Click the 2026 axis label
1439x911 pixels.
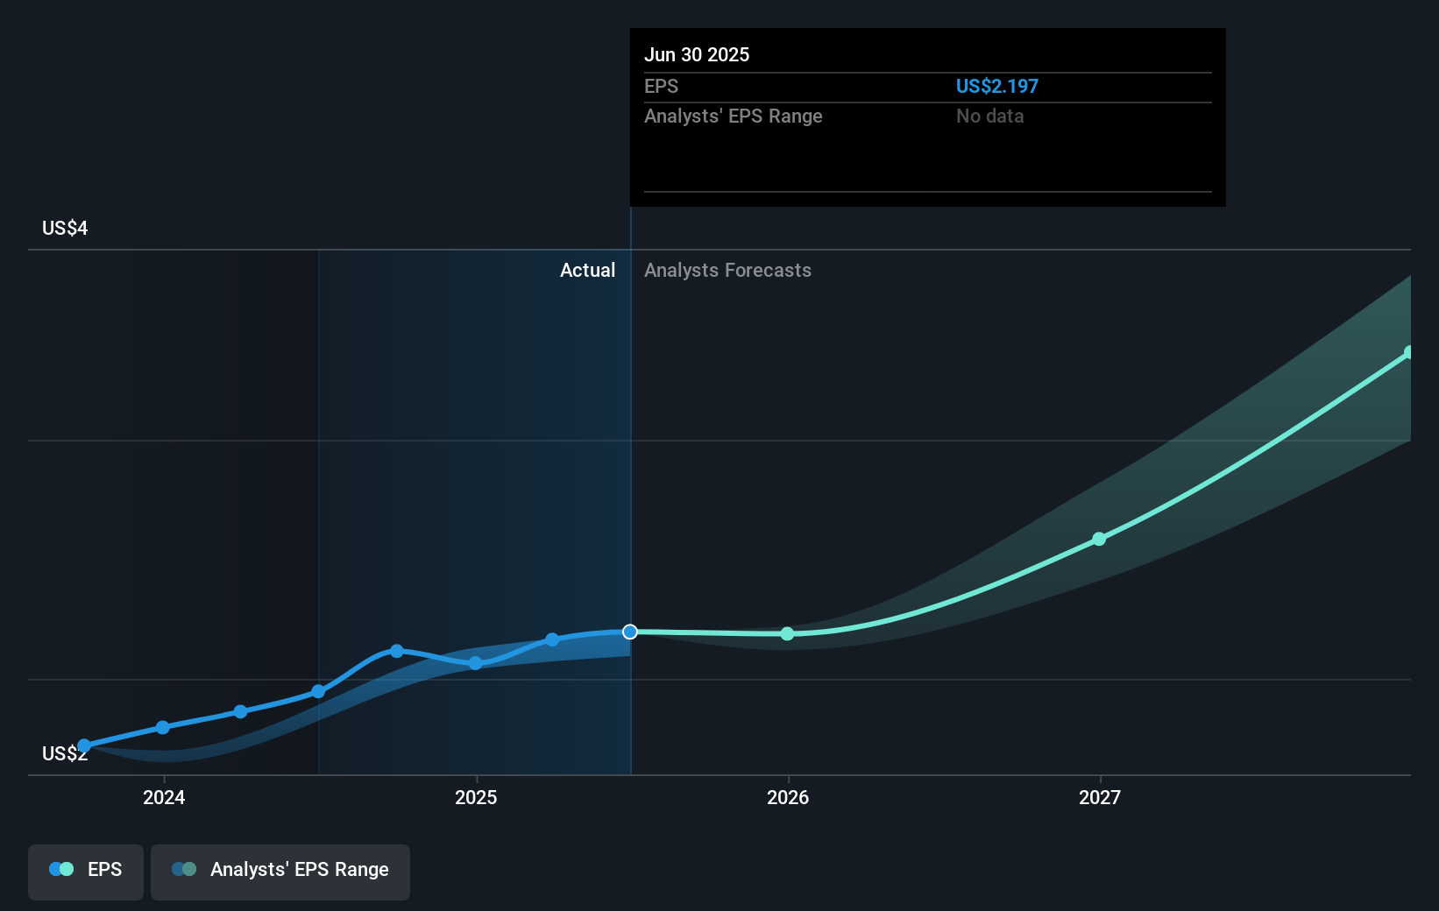coord(787,798)
